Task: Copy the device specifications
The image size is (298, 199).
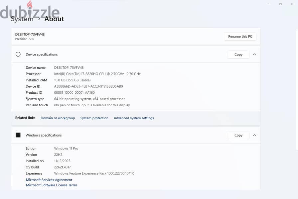Action: point(238,54)
